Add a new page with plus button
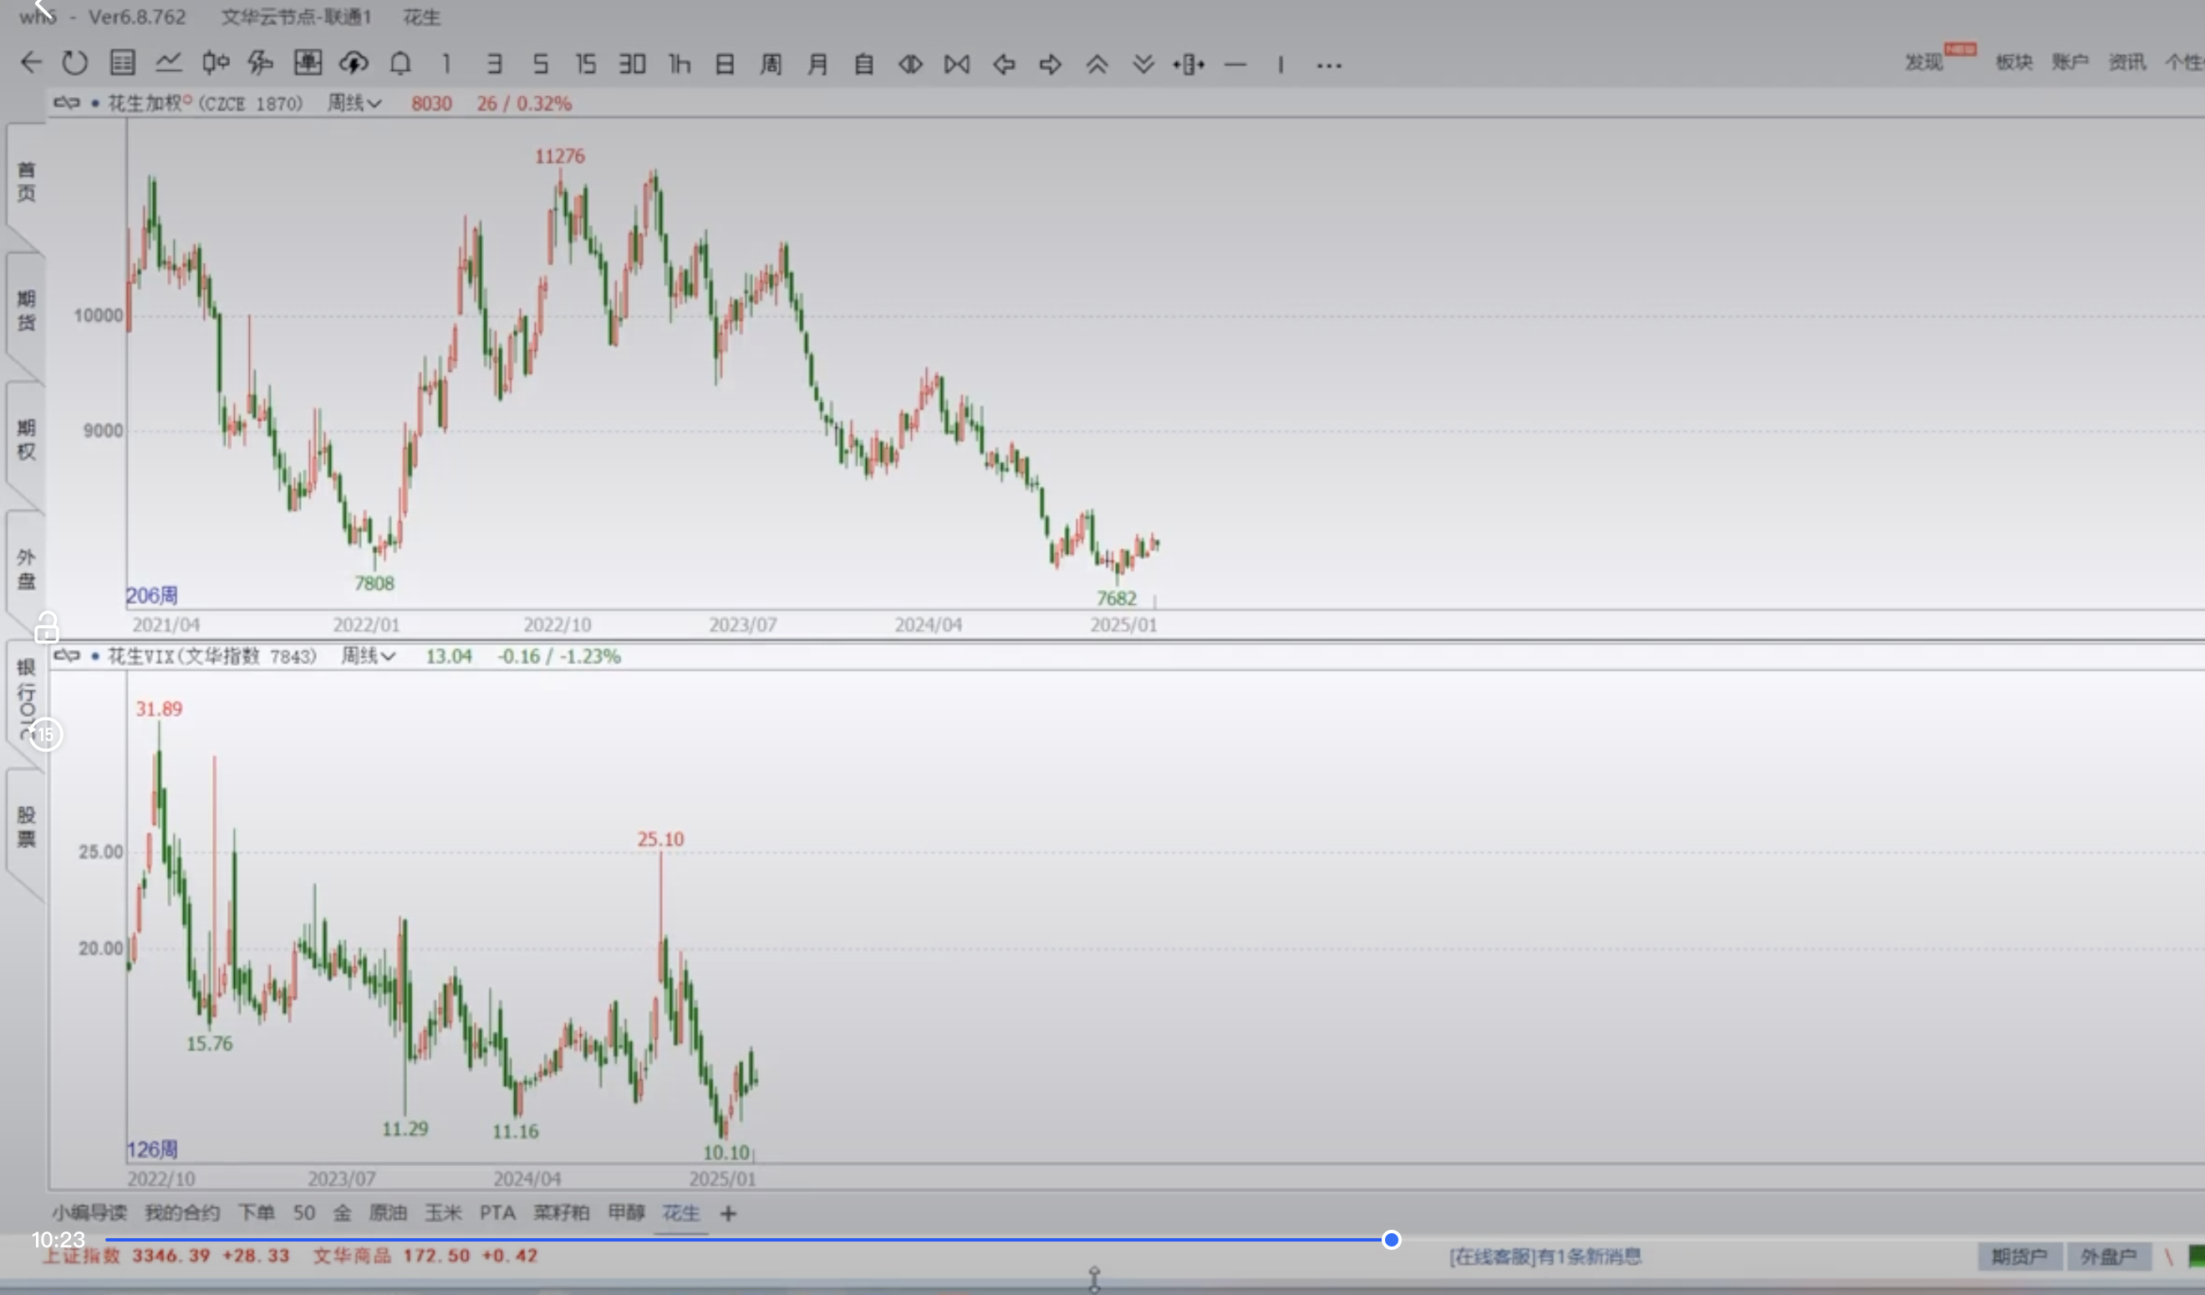The width and height of the screenshot is (2205, 1295). pyautogui.click(x=728, y=1214)
